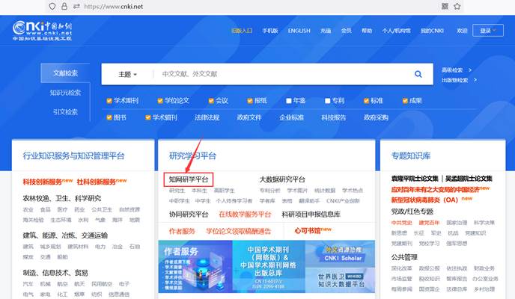Screen dimensions: 515x299
Task: Select the 知识元检索 tab
Action: pos(65,93)
